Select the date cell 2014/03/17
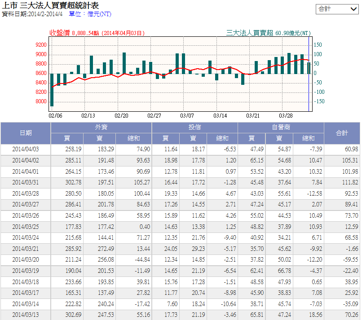The height and width of the screenshot is (320, 362). coord(26,293)
